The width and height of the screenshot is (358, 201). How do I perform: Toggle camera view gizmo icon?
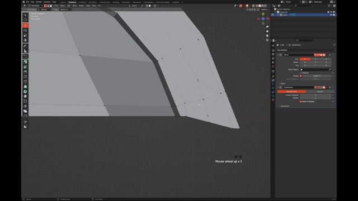pos(267,36)
